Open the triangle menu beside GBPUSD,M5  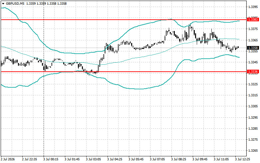[3, 4]
